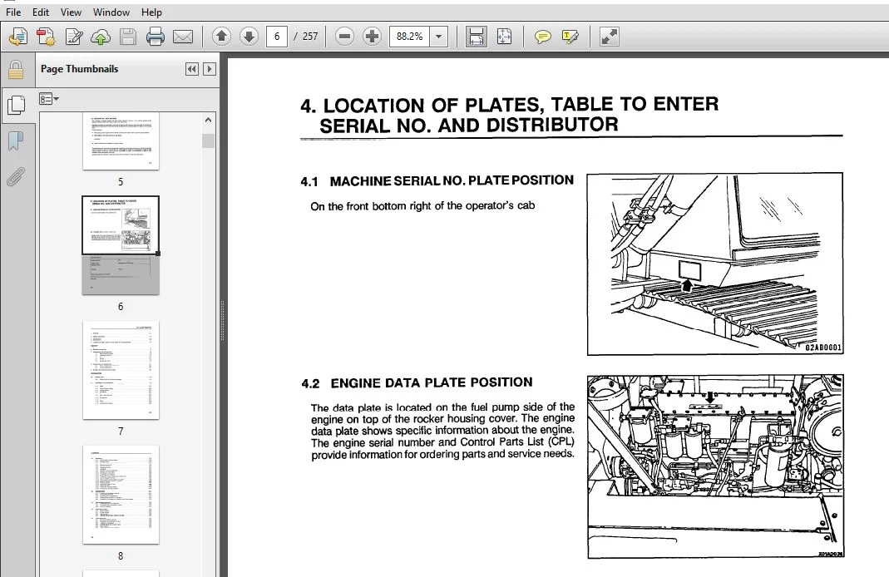Send file by email envelope icon
The image size is (889, 577).
pyautogui.click(x=183, y=37)
